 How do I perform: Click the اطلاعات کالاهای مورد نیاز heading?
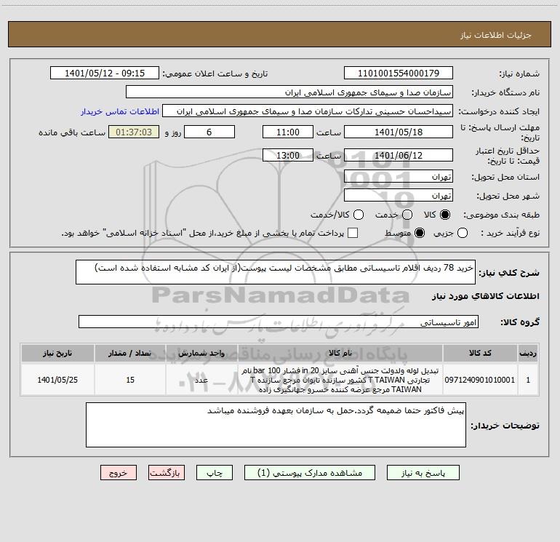pos(486,296)
